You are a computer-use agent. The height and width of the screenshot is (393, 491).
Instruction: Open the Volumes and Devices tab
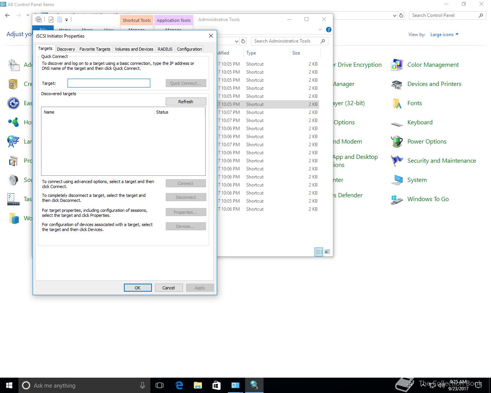point(134,49)
